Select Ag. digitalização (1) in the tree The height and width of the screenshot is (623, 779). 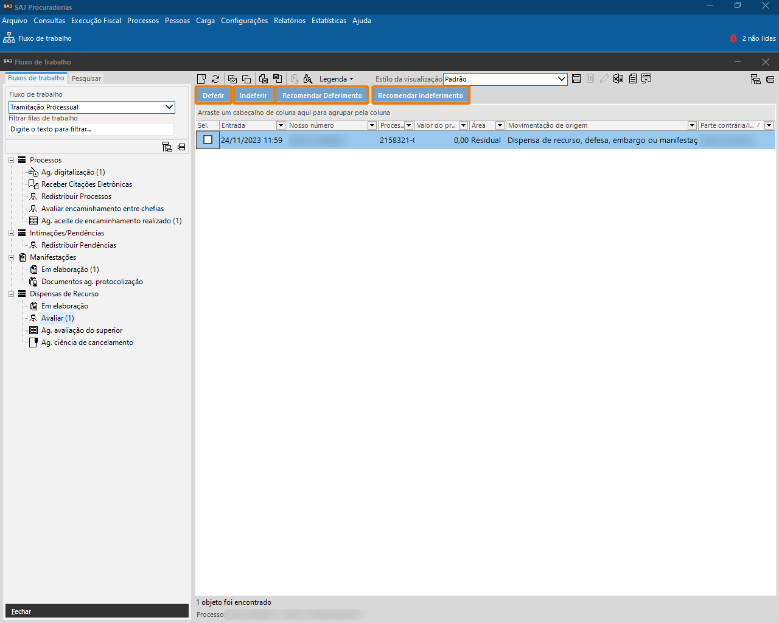coord(73,172)
